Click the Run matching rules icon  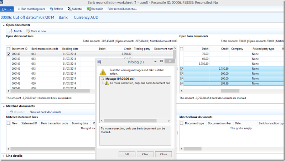tap(19, 9)
